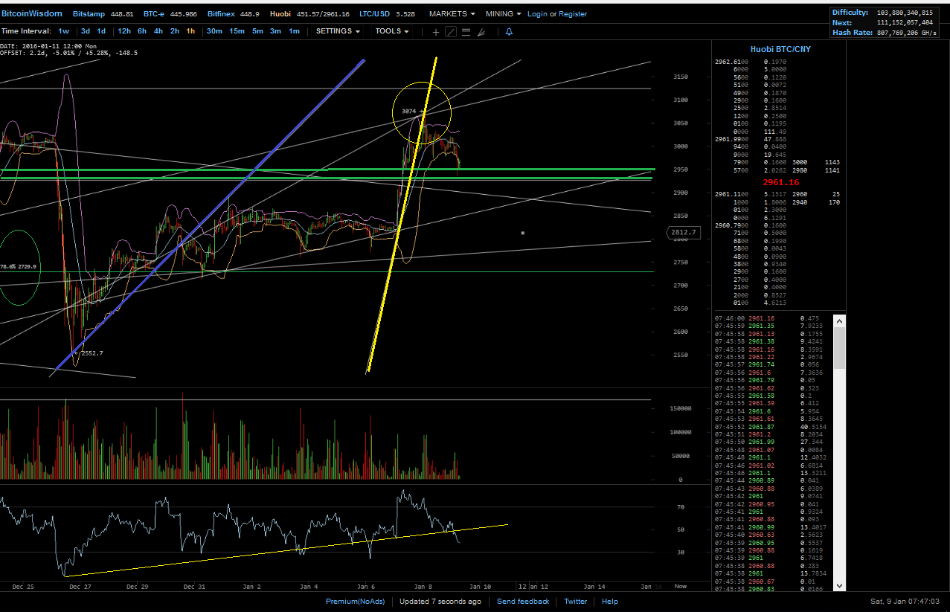
Task: Open the Twitter footer link
Action: pyautogui.click(x=576, y=601)
